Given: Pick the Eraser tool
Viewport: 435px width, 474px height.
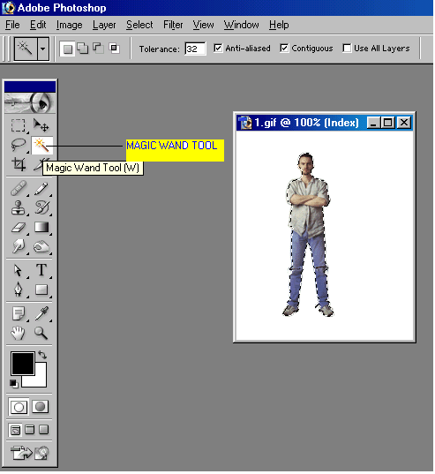Looking at the screenshot, I should (x=19, y=228).
